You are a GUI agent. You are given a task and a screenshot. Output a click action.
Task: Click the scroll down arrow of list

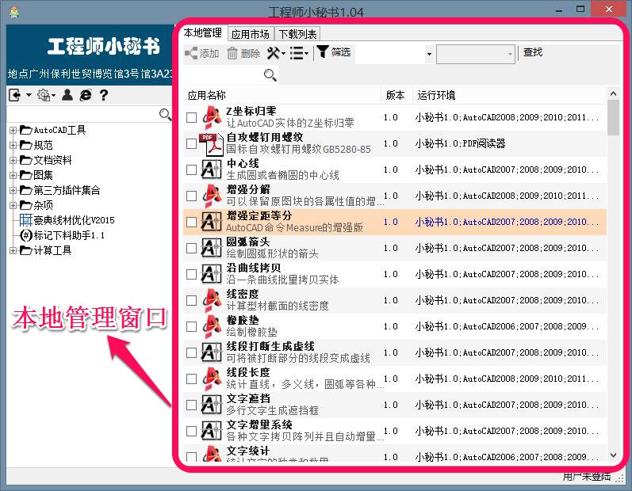pos(614,455)
